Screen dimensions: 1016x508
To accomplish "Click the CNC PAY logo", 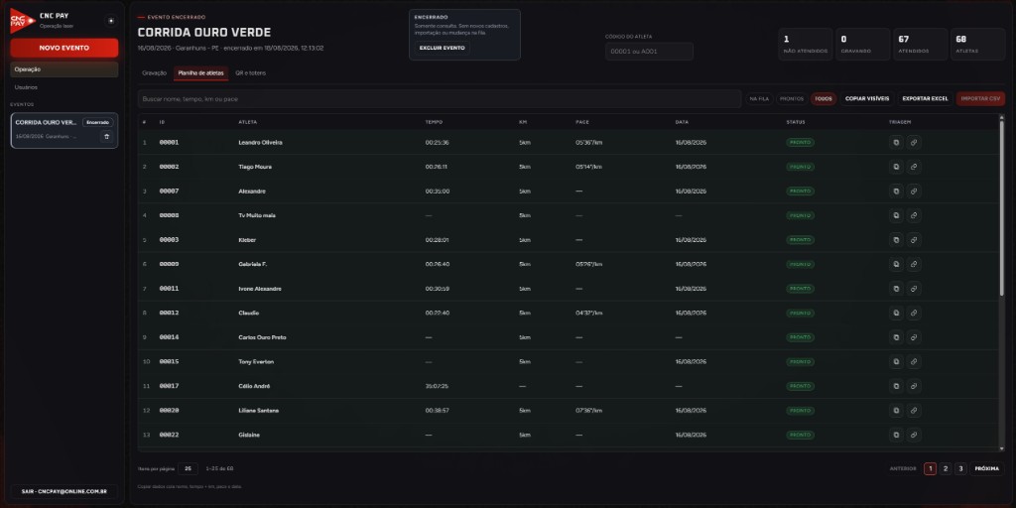I will (22, 21).
